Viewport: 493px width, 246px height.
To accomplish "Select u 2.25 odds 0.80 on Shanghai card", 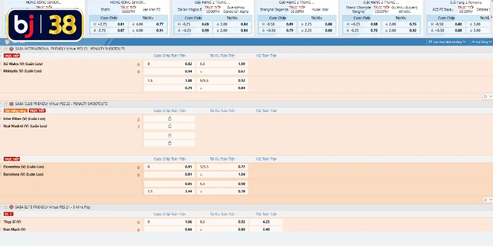I will click(317, 30).
